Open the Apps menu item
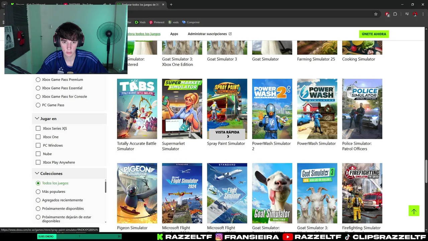Image resolution: width=428 pixels, height=241 pixels. pyautogui.click(x=174, y=34)
